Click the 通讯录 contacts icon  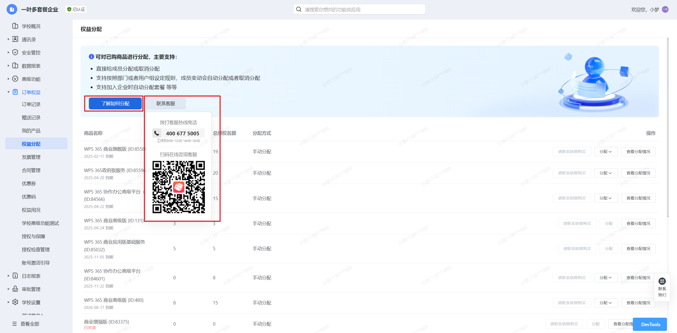point(15,39)
